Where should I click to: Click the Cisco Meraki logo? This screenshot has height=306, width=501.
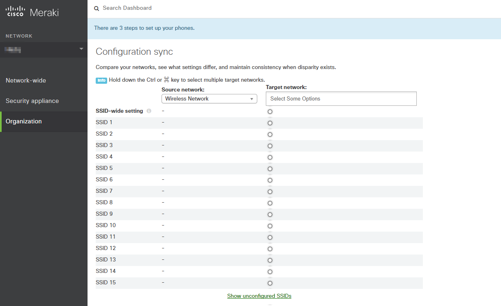[x=32, y=12]
